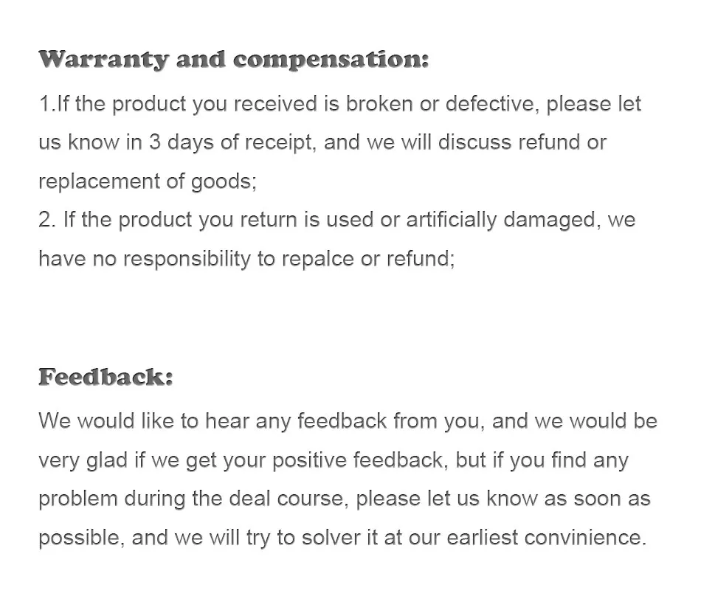This screenshot has width=701, height=596.
Task: Click the phrase "replacement of goods;"
Action: click(x=148, y=181)
